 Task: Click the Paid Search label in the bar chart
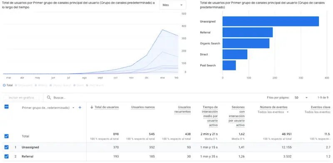click(208, 65)
